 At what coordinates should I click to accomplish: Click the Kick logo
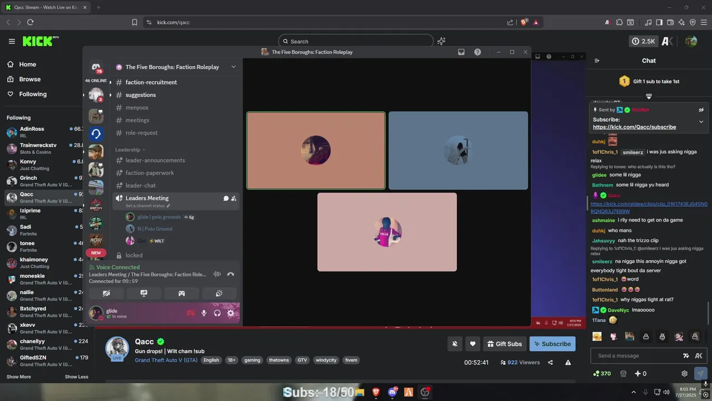(40, 41)
